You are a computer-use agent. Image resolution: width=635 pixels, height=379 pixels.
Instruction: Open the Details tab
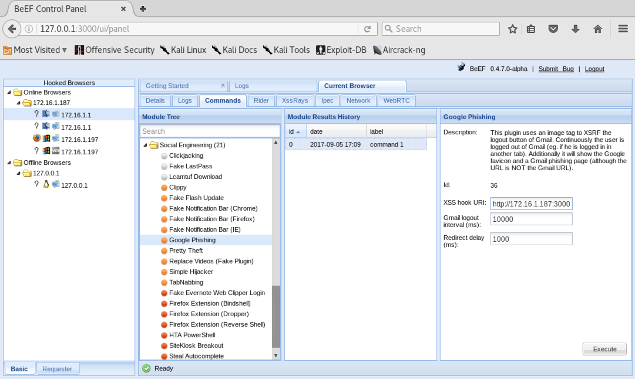pyautogui.click(x=155, y=100)
